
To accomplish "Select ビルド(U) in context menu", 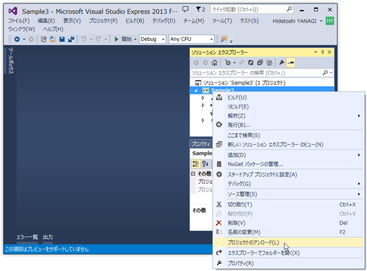I will click(289, 97).
